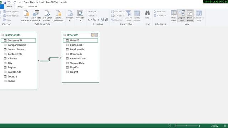Click From Other Sources icon

(x=47, y=16)
